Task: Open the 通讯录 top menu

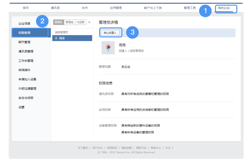Action: click(55, 8)
